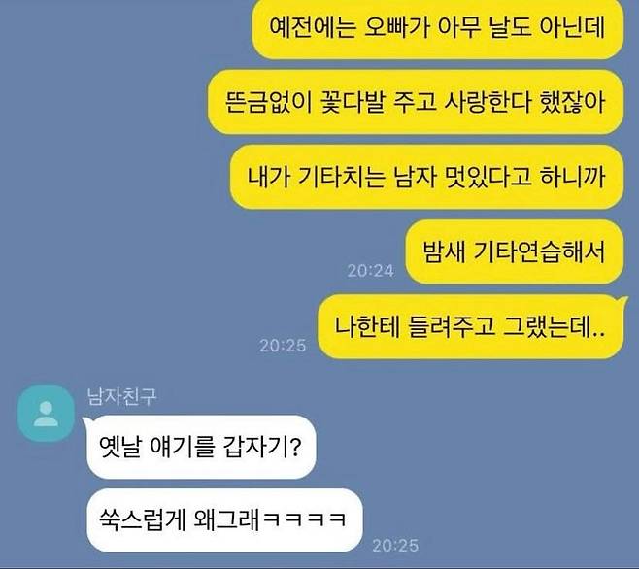Select the message 내가 기타치는 남자 멋있다고 하니까
639x569 pixels.
click(x=426, y=177)
